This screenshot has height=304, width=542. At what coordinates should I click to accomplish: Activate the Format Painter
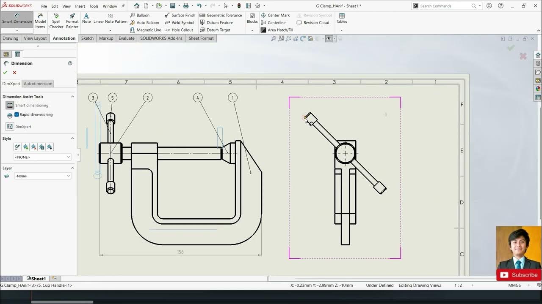(x=72, y=21)
